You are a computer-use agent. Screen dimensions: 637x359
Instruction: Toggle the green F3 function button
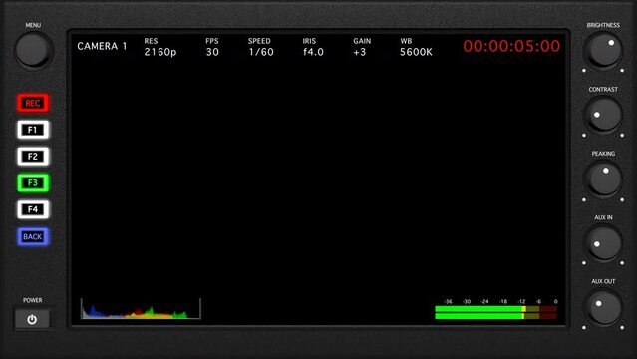tap(33, 182)
